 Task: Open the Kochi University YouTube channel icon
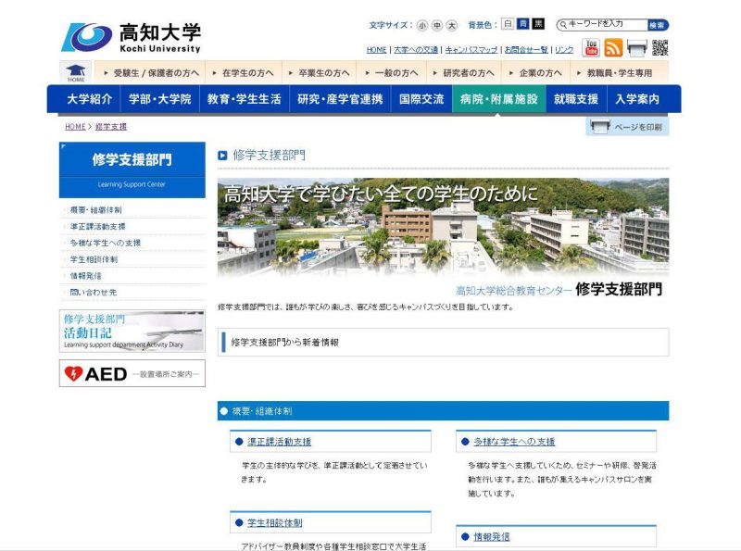click(x=590, y=47)
